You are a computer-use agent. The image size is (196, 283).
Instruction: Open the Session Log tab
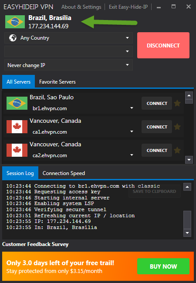[20, 173]
